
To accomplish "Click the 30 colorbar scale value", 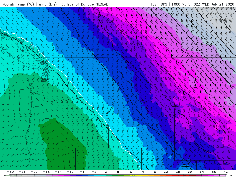I will point(190,172).
